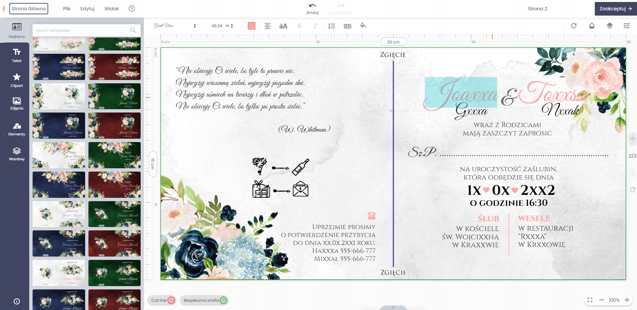Open the Clipart panel
The width and height of the screenshot is (637, 310).
tap(17, 80)
